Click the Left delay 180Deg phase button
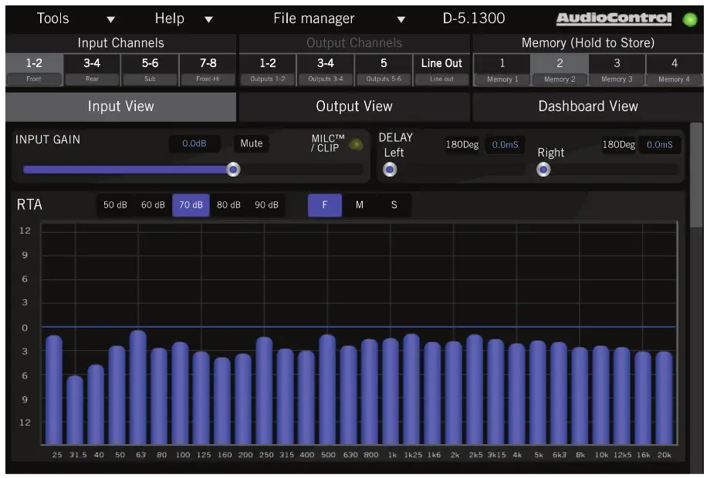Viewport: 710px width, 478px height. pos(461,143)
